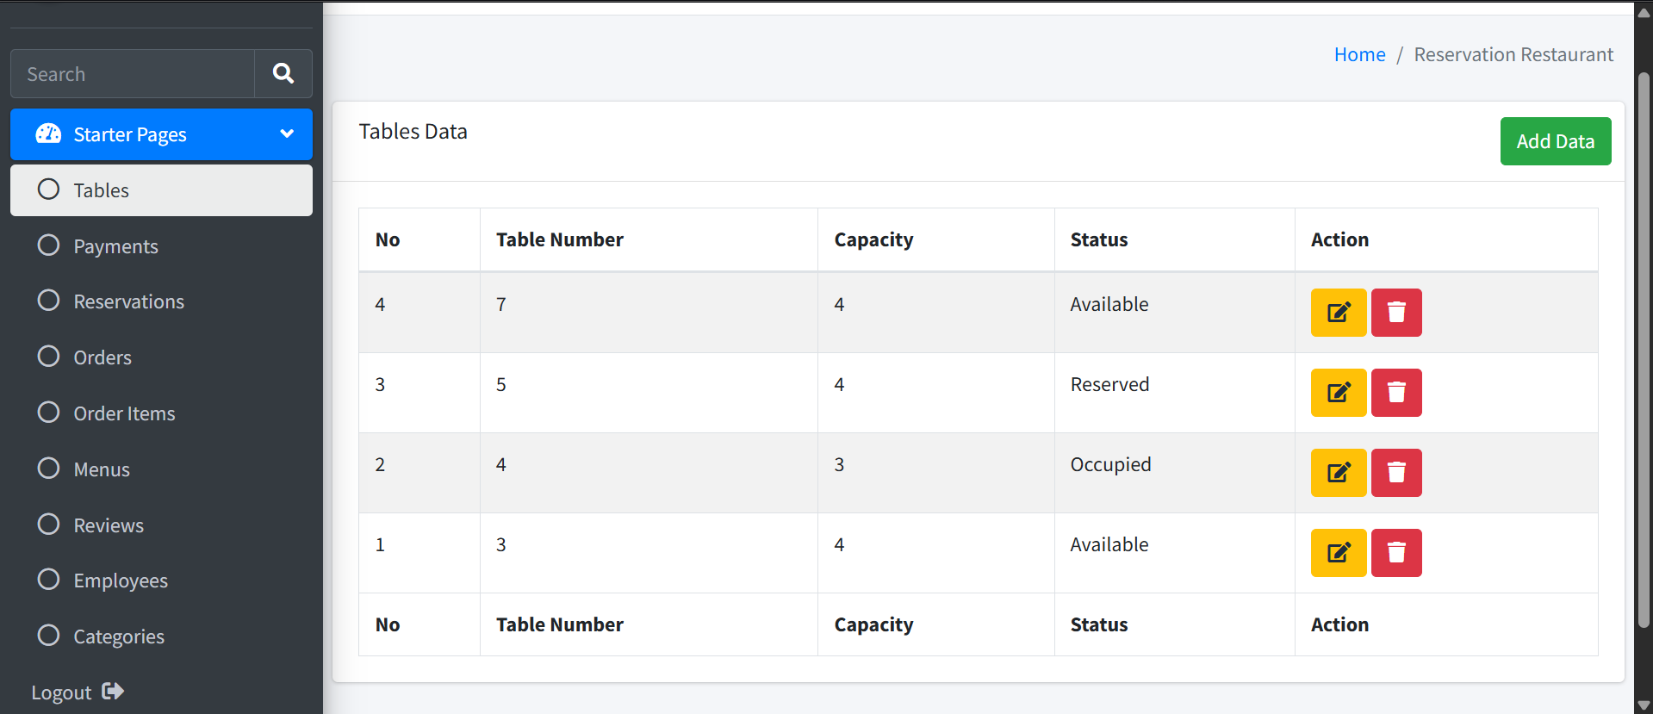Follow the Home breadcrumb link
Viewport: 1653px width, 714px height.
(x=1359, y=54)
